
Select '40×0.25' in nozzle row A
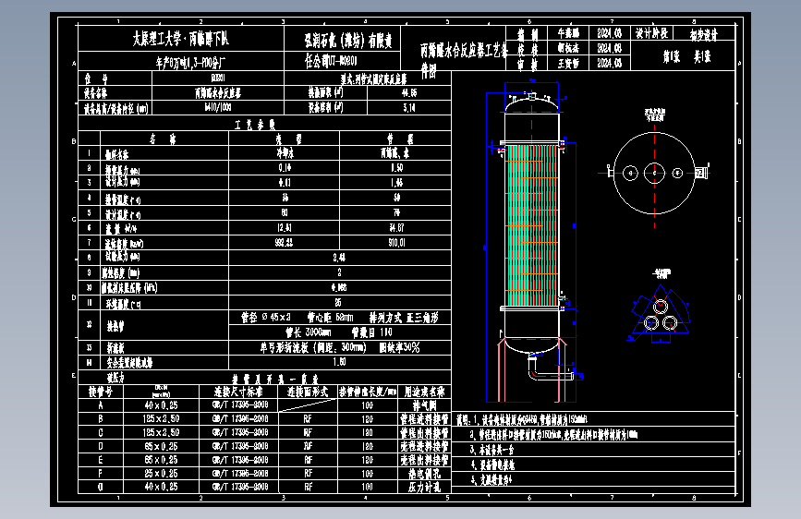tap(161, 405)
